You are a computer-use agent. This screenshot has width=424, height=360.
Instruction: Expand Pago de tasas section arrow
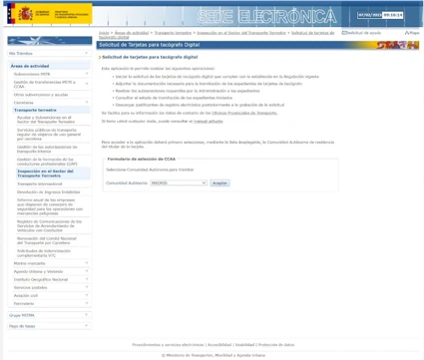[87, 326]
